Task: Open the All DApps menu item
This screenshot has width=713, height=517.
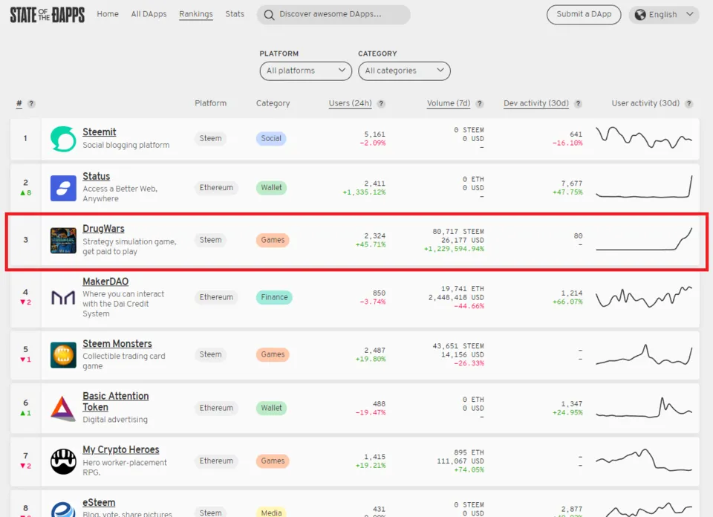Action: (x=149, y=14)
